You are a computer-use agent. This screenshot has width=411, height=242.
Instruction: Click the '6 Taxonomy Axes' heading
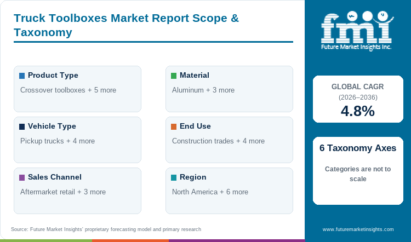click(x=358, y=148)
